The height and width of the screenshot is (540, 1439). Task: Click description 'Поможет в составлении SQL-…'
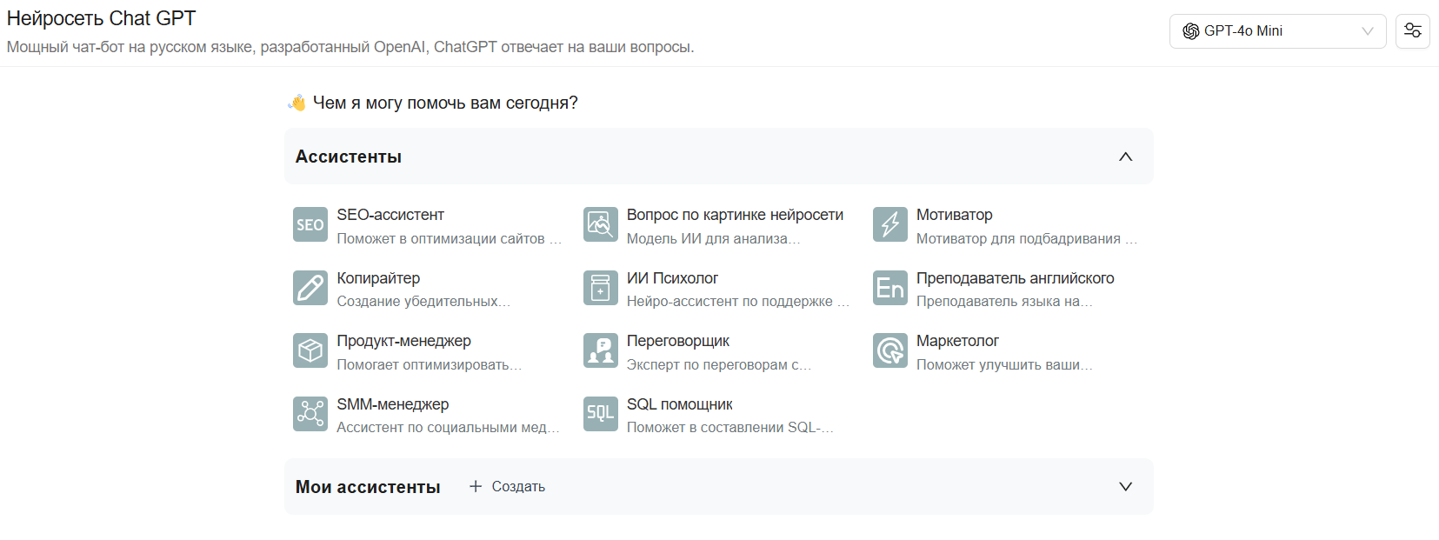point(730,427)
